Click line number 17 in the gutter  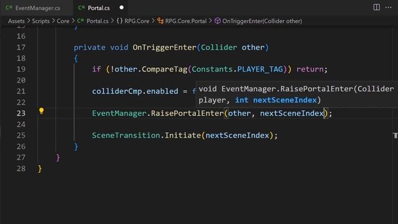pos(21,47)
